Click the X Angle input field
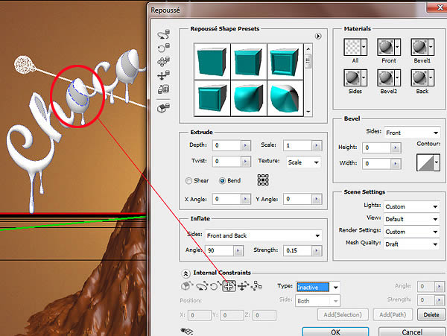 coord(226,199)
